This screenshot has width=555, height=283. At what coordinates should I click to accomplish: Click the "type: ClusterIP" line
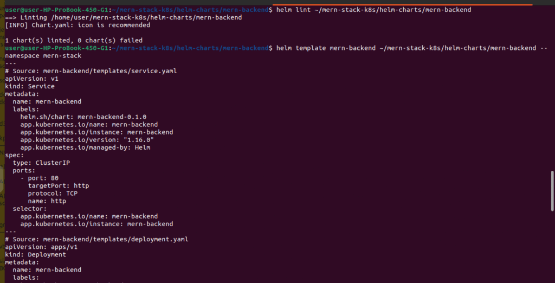click(41, 163)
